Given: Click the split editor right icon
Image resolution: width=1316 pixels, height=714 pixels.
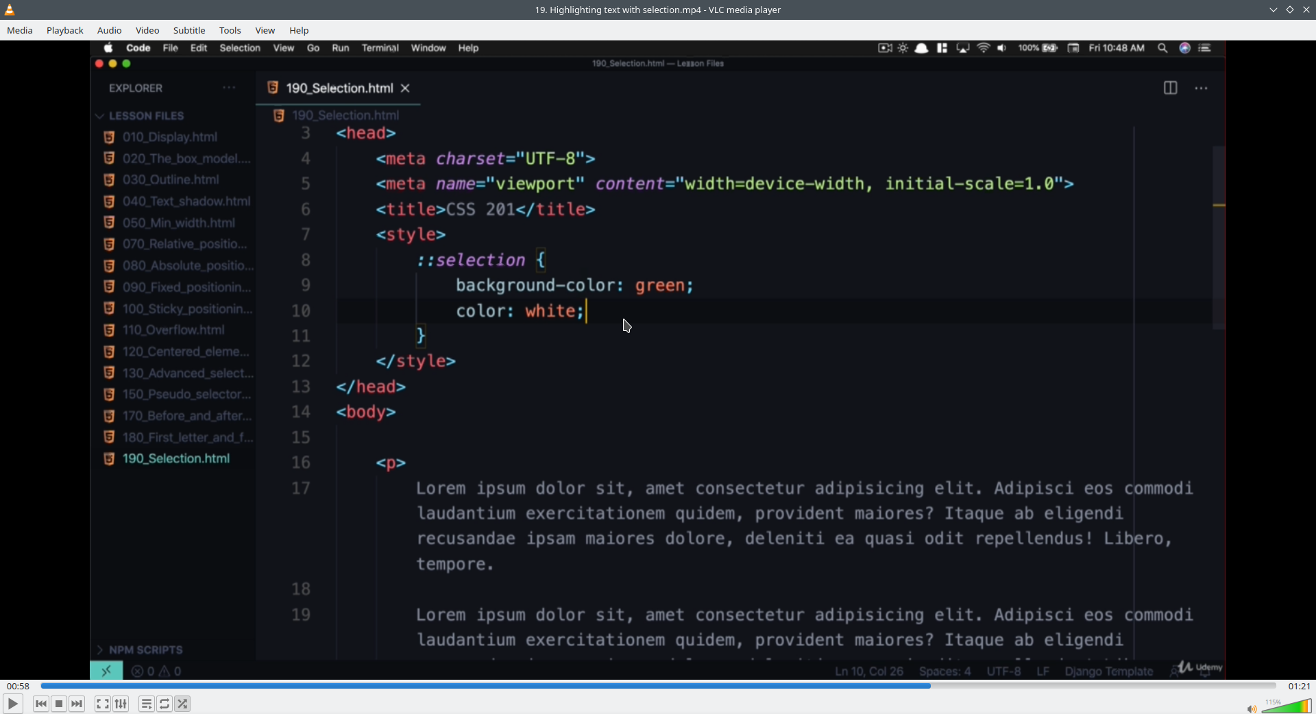Looking at the screenshot, I should tap(1170, 88).
